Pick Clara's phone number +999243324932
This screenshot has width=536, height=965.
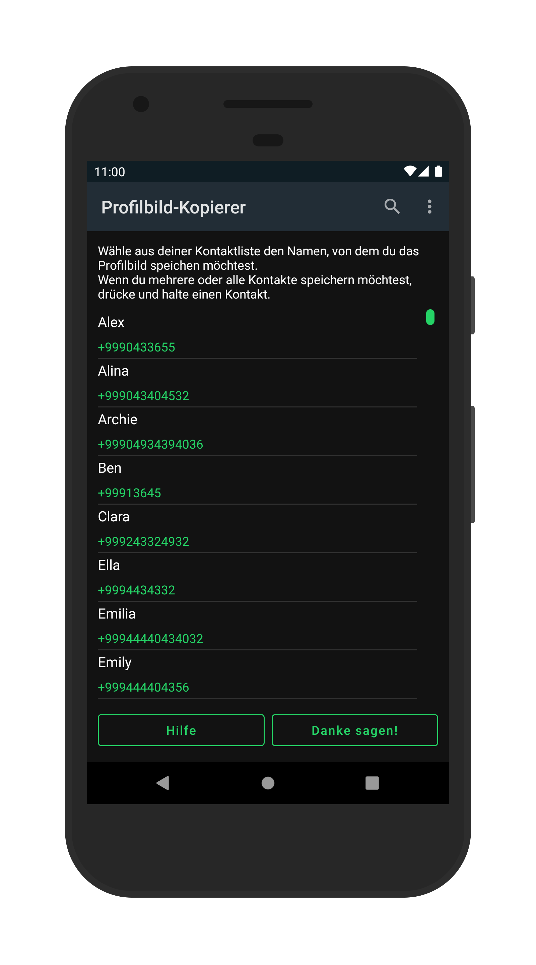click(143, 541)
